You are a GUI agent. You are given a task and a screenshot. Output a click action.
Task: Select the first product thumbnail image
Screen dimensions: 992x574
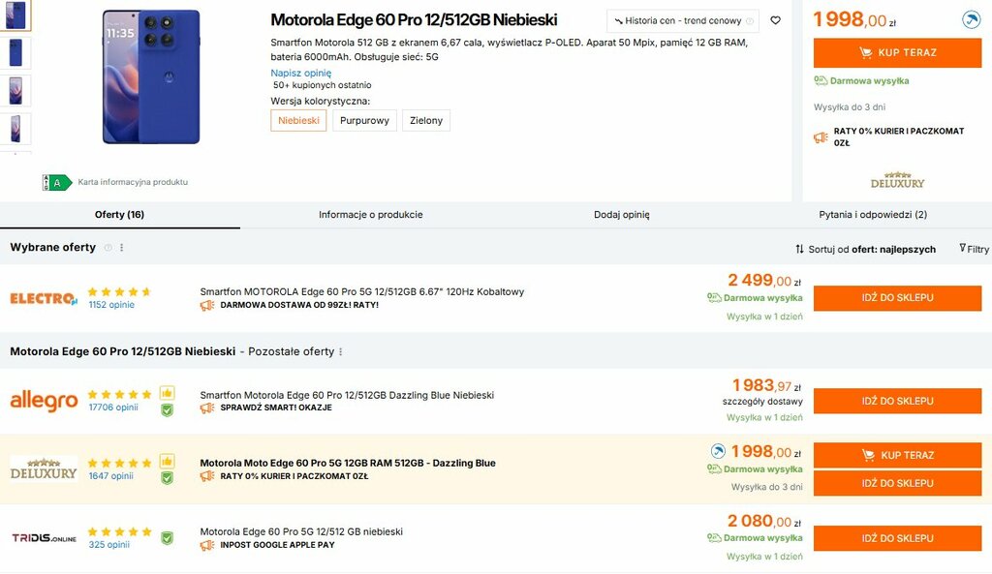pyautogui.click(x=16, y=15)
